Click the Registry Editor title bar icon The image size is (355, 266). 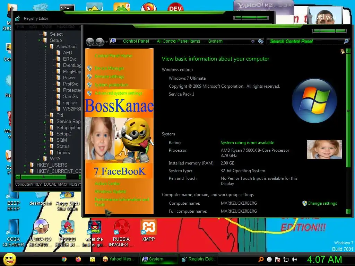18,18
